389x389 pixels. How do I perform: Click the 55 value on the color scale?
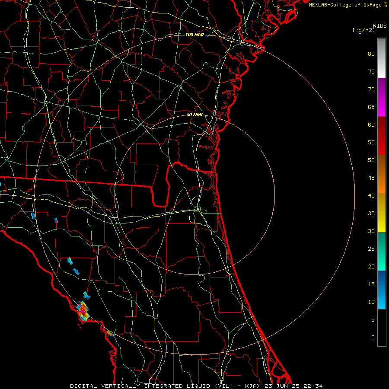pos(371,142)
